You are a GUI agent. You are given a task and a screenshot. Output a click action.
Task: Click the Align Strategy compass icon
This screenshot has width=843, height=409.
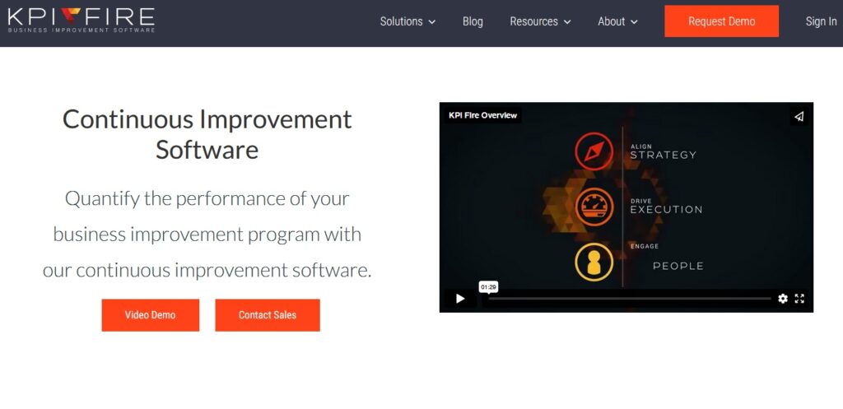point(594,151)
